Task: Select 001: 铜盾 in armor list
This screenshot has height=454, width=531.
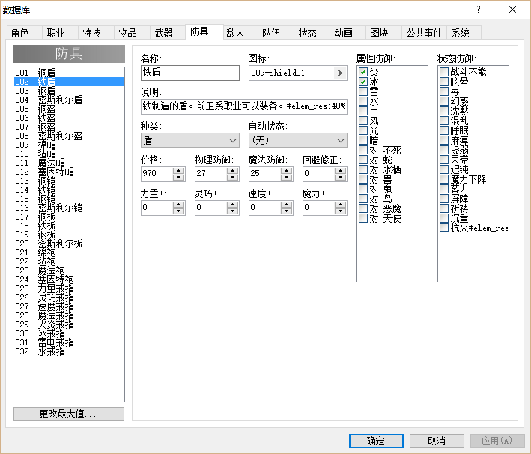Action: coord(69,73)
